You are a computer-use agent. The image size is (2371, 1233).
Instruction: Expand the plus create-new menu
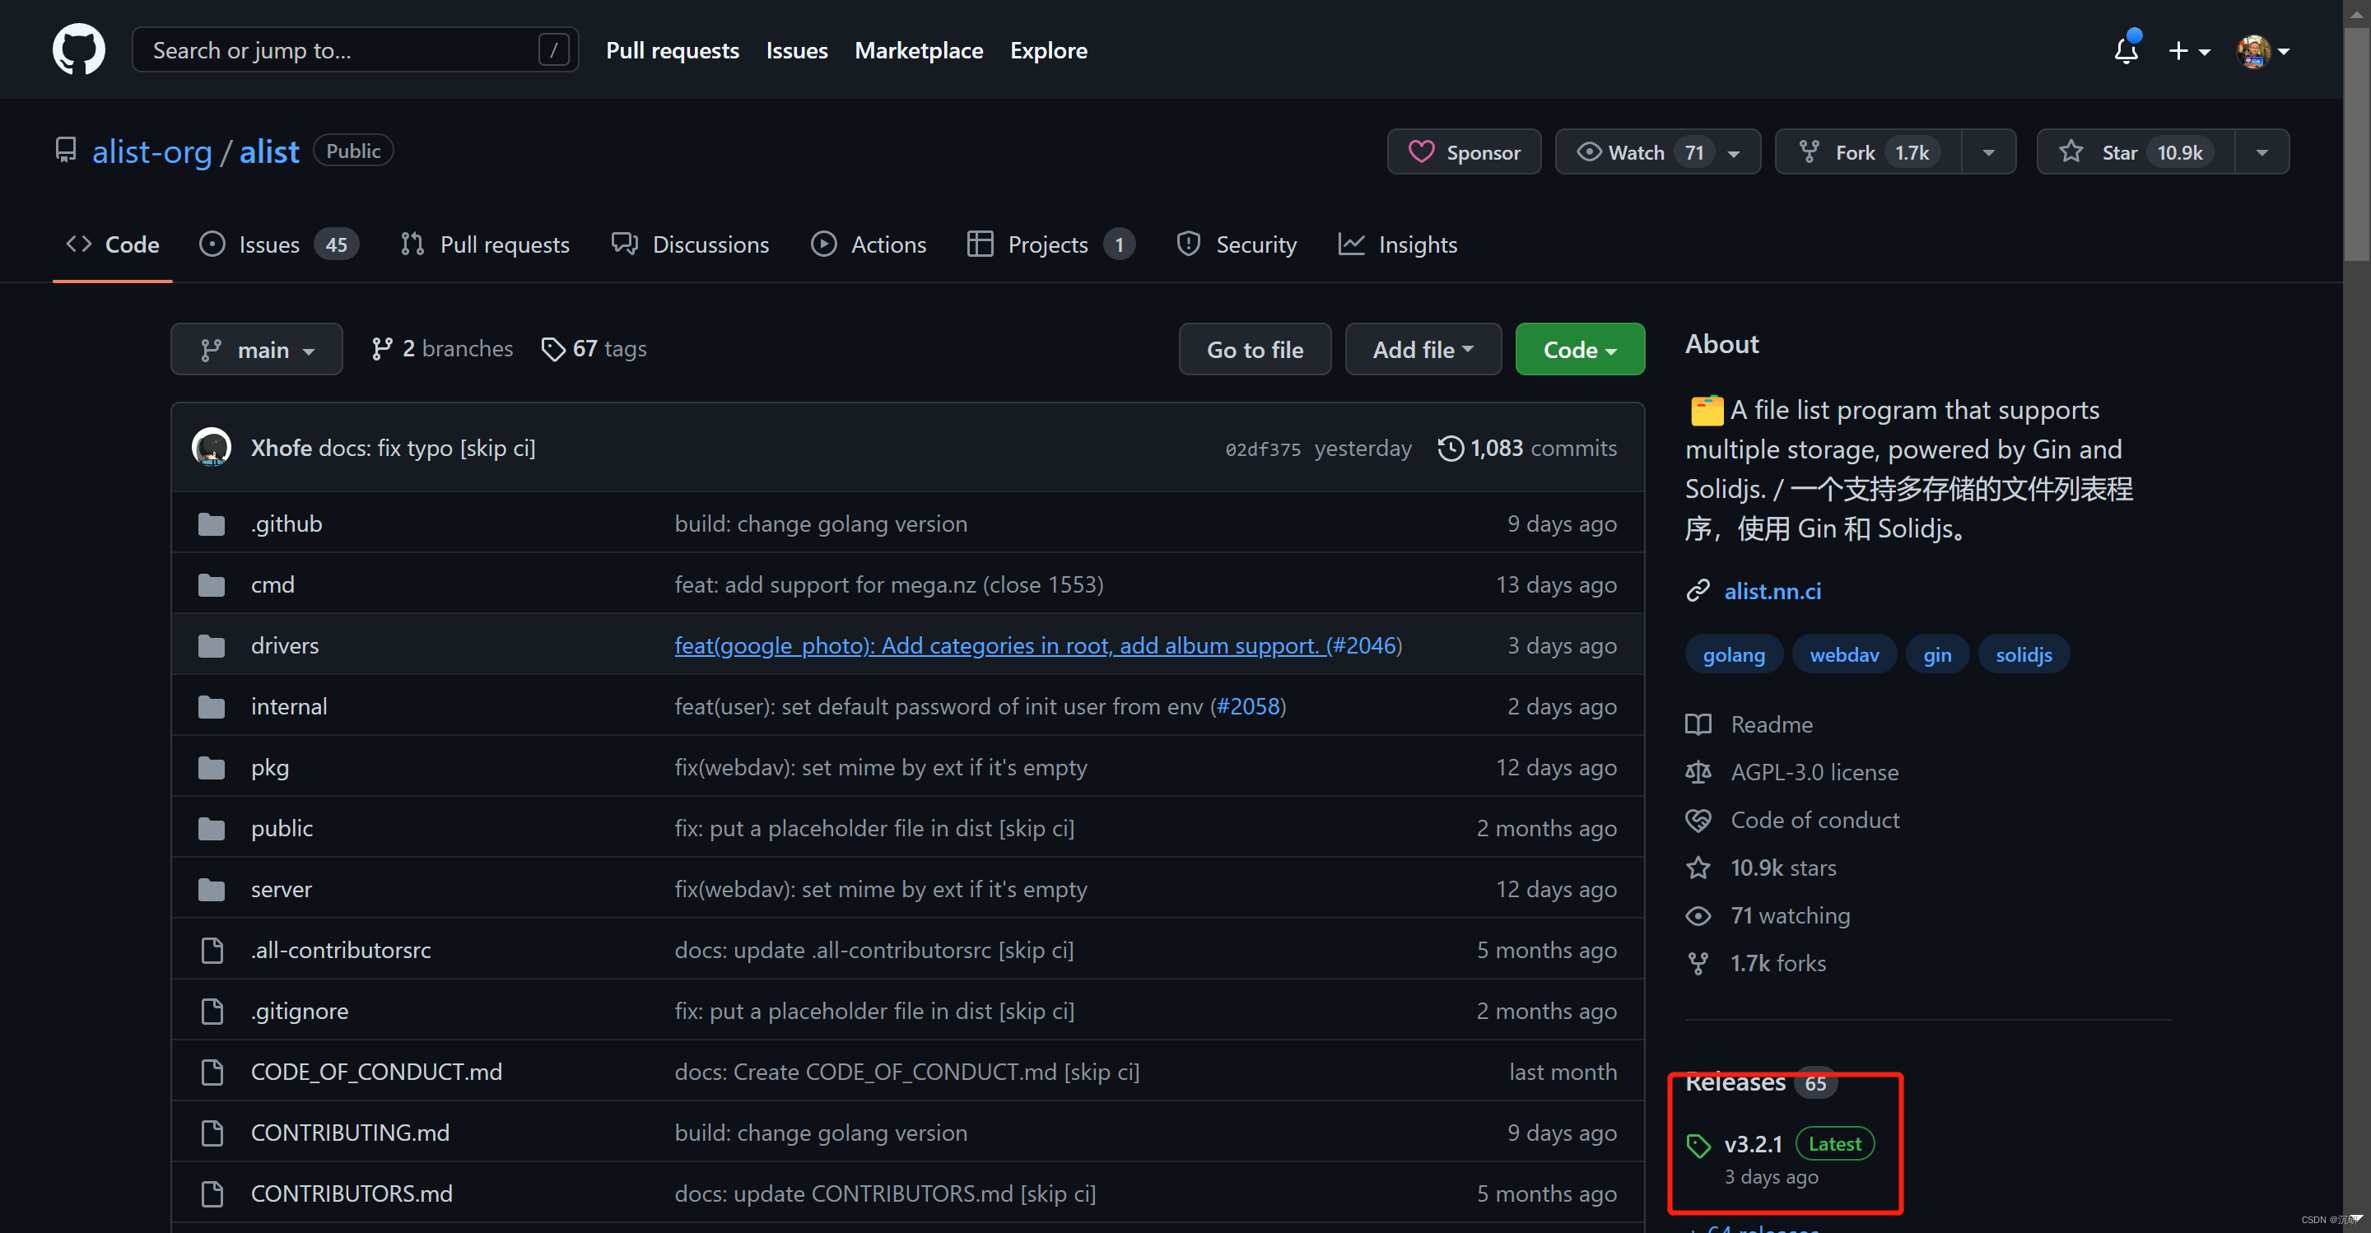click(2189, 50)
